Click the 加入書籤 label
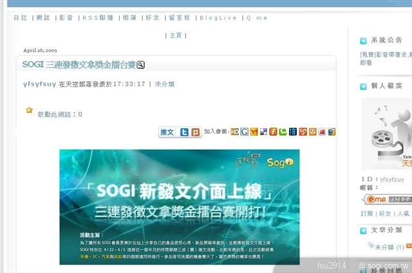412x273 pixels. tap(217, 131)
